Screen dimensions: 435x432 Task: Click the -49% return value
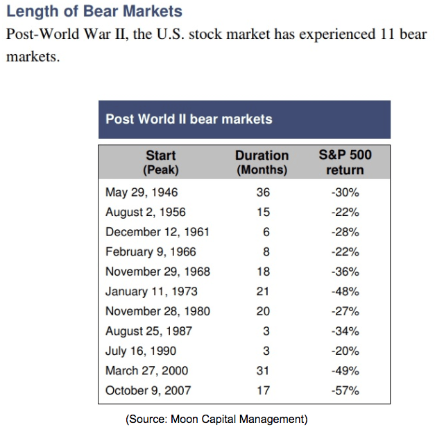[x=346, y=371]
